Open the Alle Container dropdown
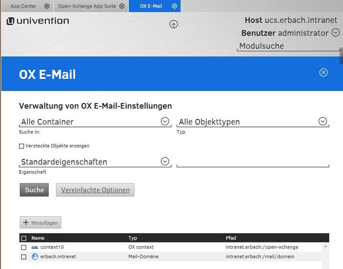The width and height of the screenshot is (343, 269). pyautogui.click(x=95, y=121)
